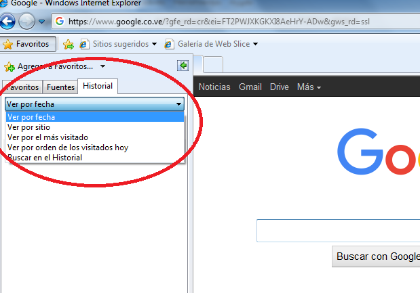The image size is (420, 293).
Task: Expand Sitios sugeridos dropdown arrow
Action: click(x=154, y=44)
